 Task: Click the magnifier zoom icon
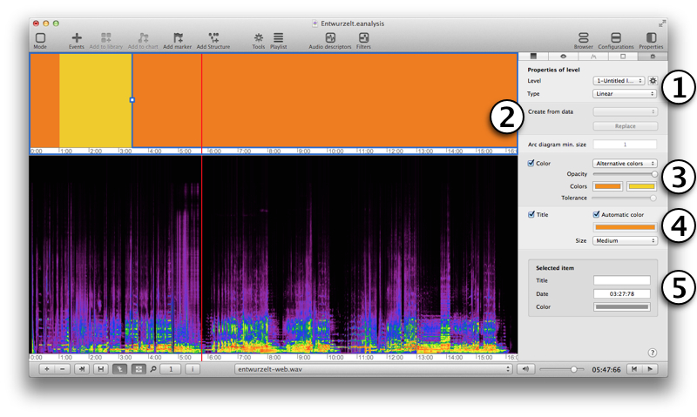[x=153, y=369]
